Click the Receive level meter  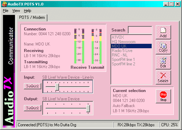79,46
